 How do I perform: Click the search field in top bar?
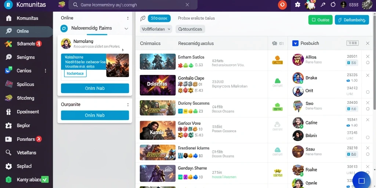click(133, 5)
